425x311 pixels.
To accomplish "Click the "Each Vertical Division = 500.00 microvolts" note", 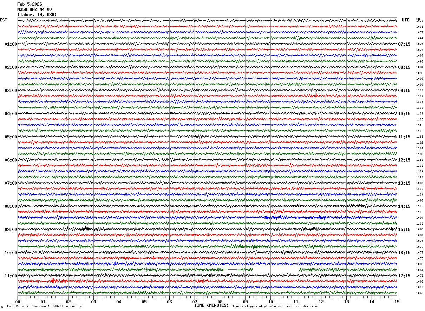I will pos(45,306).
